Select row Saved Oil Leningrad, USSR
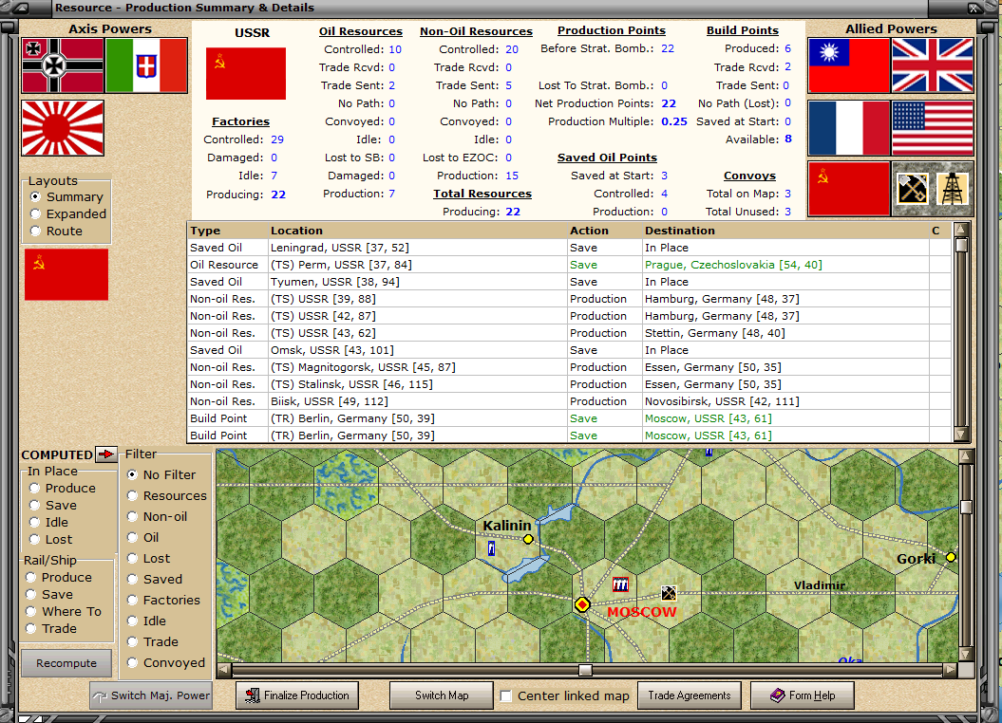The height and width of the screenshot is (723, 1002). tap(569, 248)
